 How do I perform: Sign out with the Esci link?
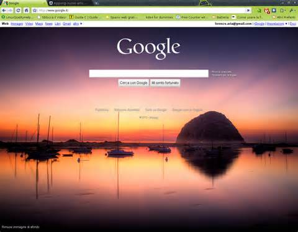point(293,24)
